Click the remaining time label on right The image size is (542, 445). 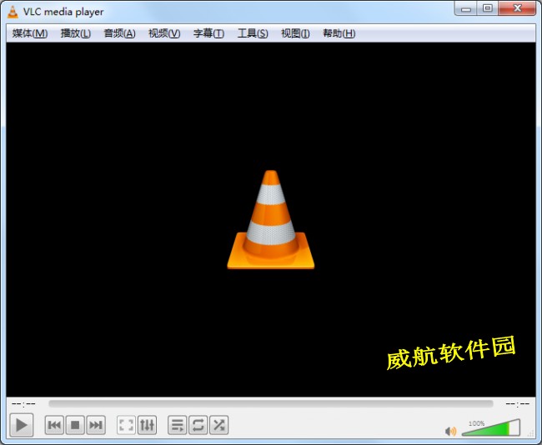point(518,403)
